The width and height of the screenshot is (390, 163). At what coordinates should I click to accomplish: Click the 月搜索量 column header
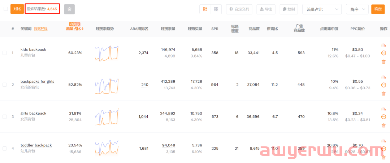[x=168, y=29]
